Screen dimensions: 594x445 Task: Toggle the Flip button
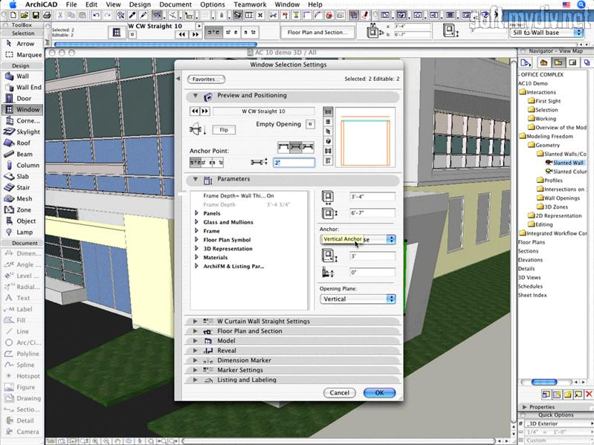coord(224,130)
